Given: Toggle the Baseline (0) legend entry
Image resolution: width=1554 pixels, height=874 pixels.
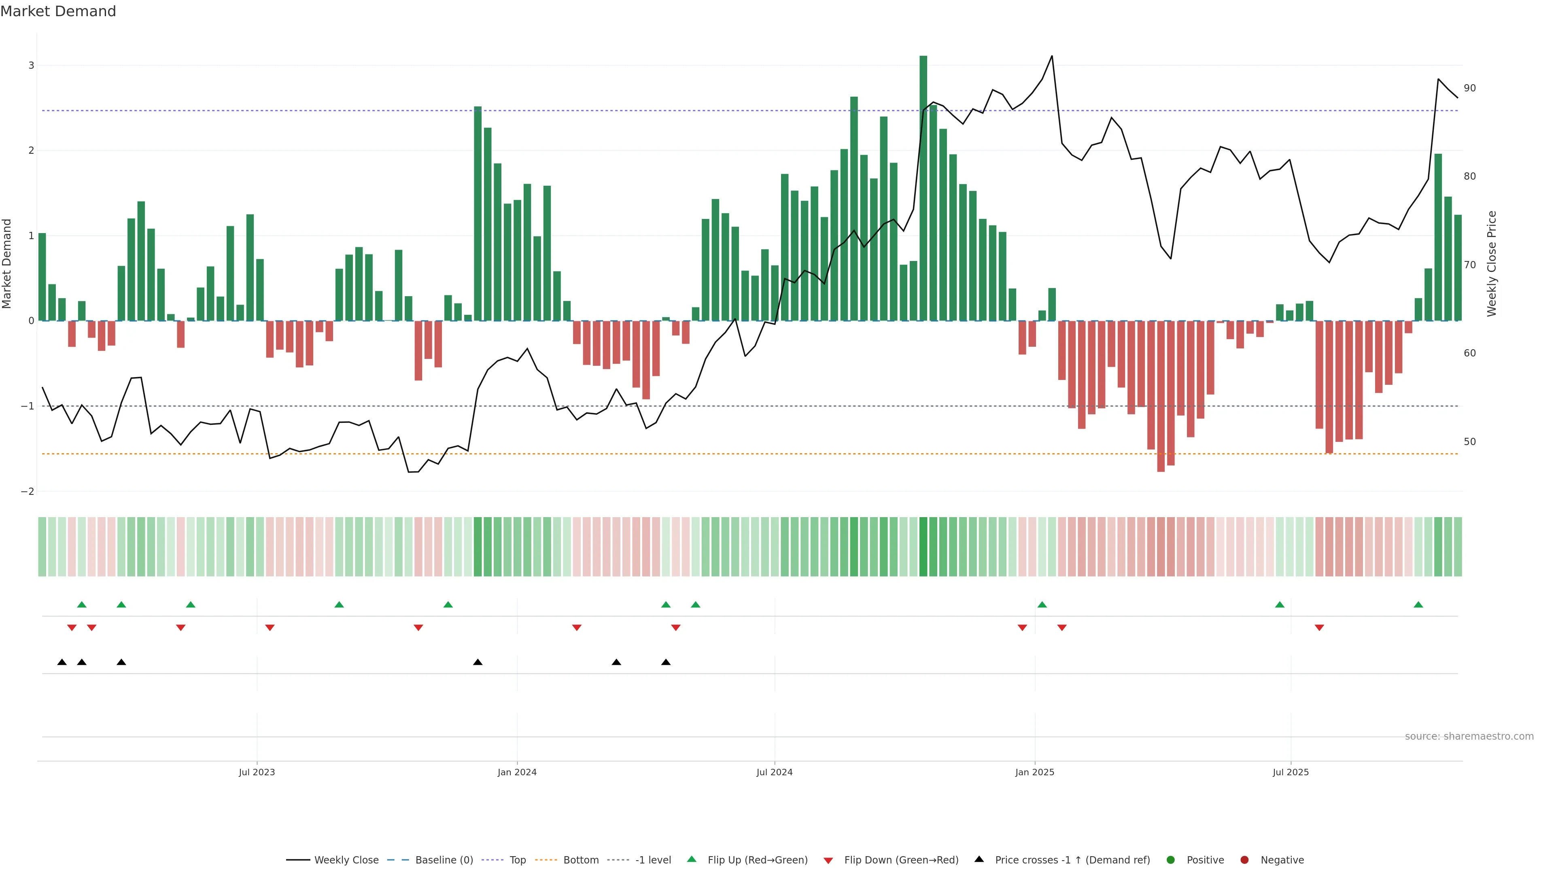Looking at the screenshot, I should [x=444, y=859].
